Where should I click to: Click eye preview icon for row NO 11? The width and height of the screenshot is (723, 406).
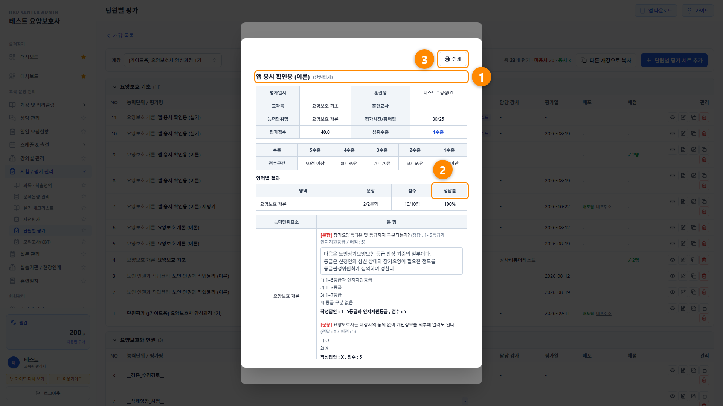tap(672, 117)
